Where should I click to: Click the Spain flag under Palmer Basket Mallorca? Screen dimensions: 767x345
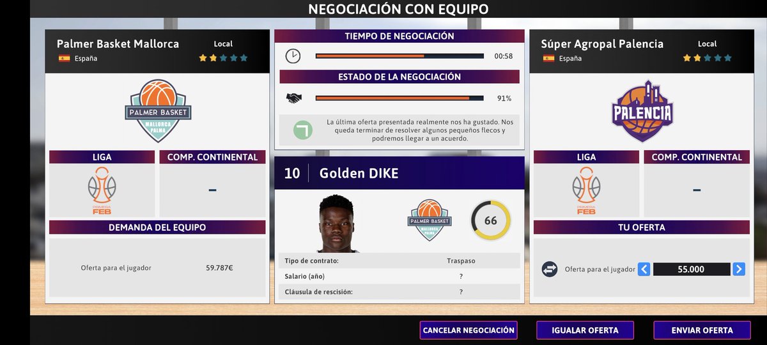(64, 58)
